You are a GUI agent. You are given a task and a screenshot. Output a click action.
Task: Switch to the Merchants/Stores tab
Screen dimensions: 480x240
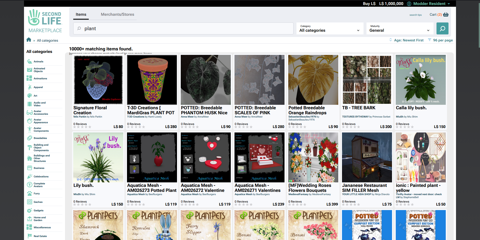(x=117, y=14)
